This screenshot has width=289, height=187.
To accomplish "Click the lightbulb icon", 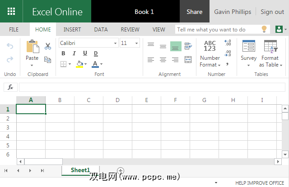I will click(264, 29).
